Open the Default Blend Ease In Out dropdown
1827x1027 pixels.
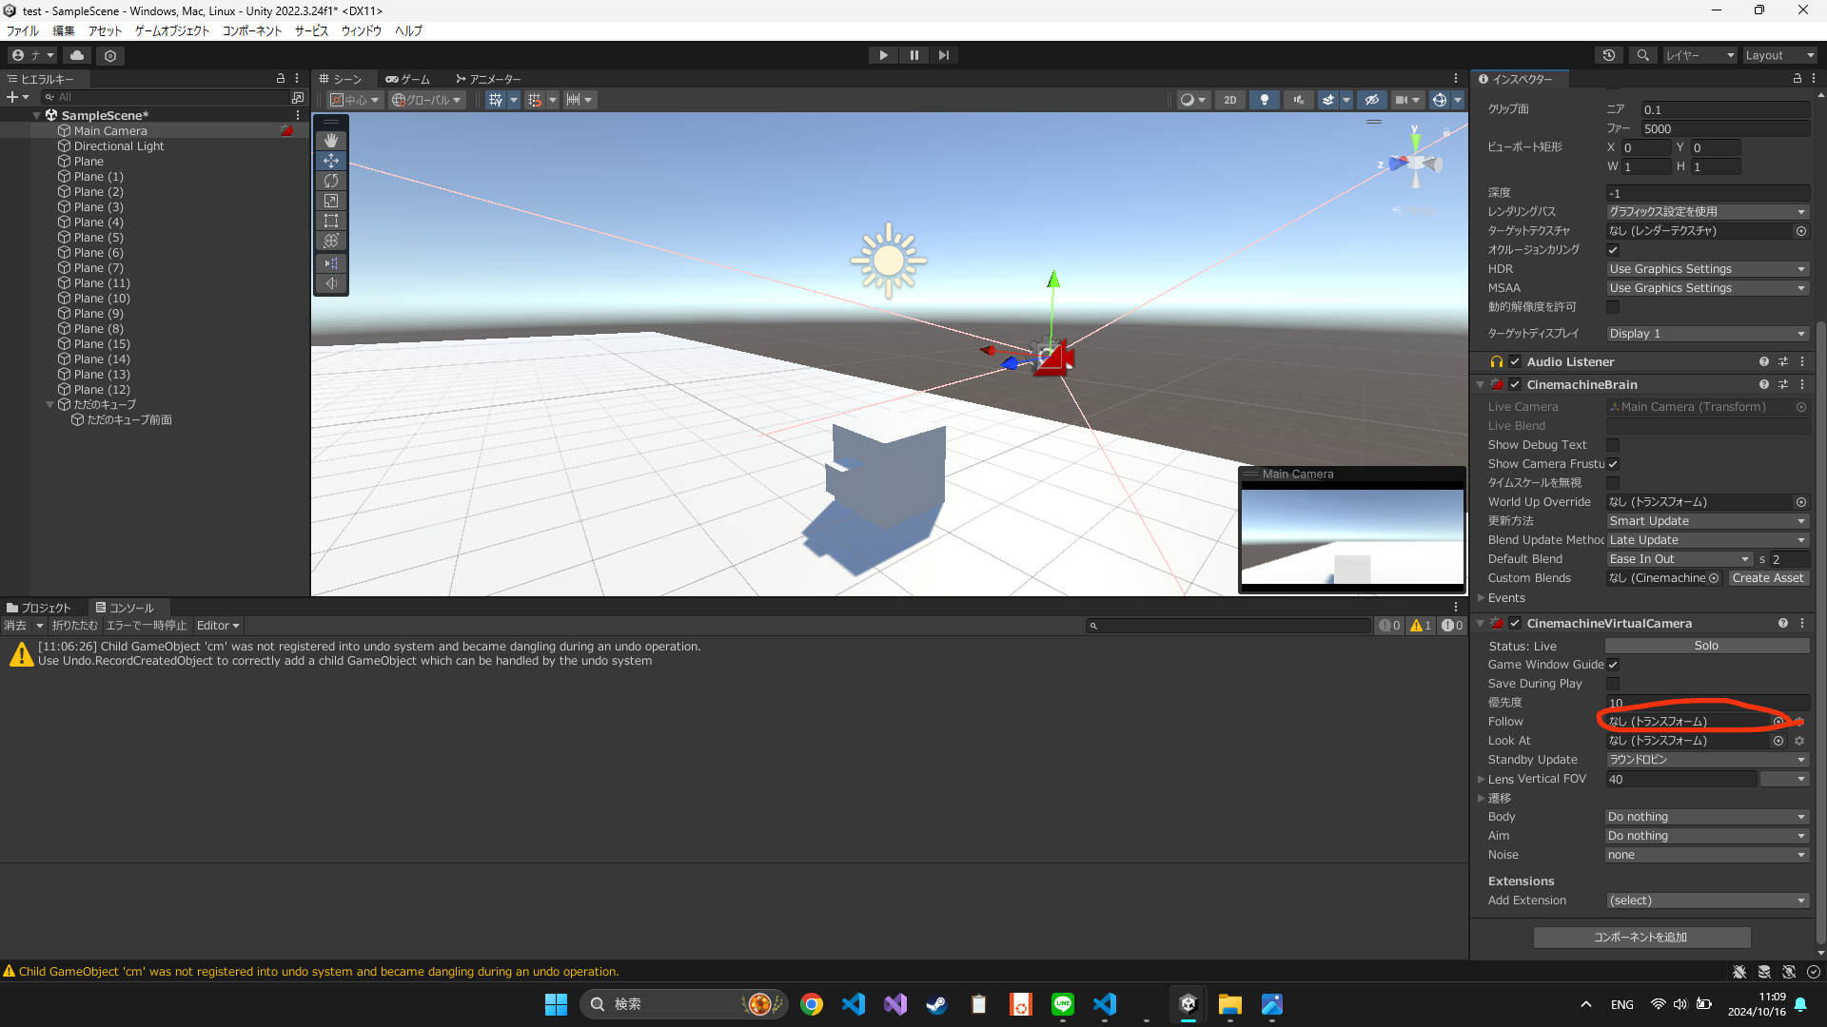pyautogui.click(x=1679, y=559)
